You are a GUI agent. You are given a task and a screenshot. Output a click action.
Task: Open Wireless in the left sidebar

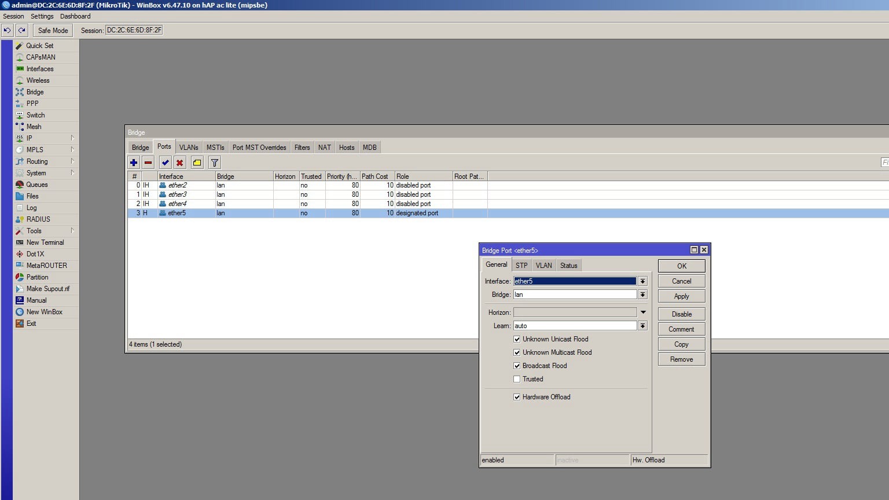click(x=38, y=80)
